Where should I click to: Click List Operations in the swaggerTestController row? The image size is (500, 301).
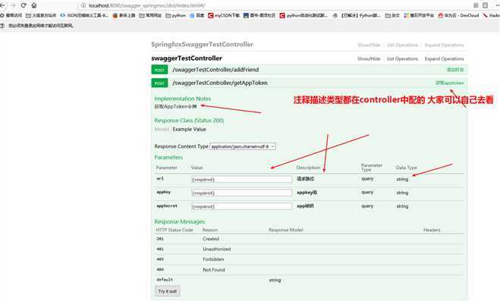pos(402,59)
